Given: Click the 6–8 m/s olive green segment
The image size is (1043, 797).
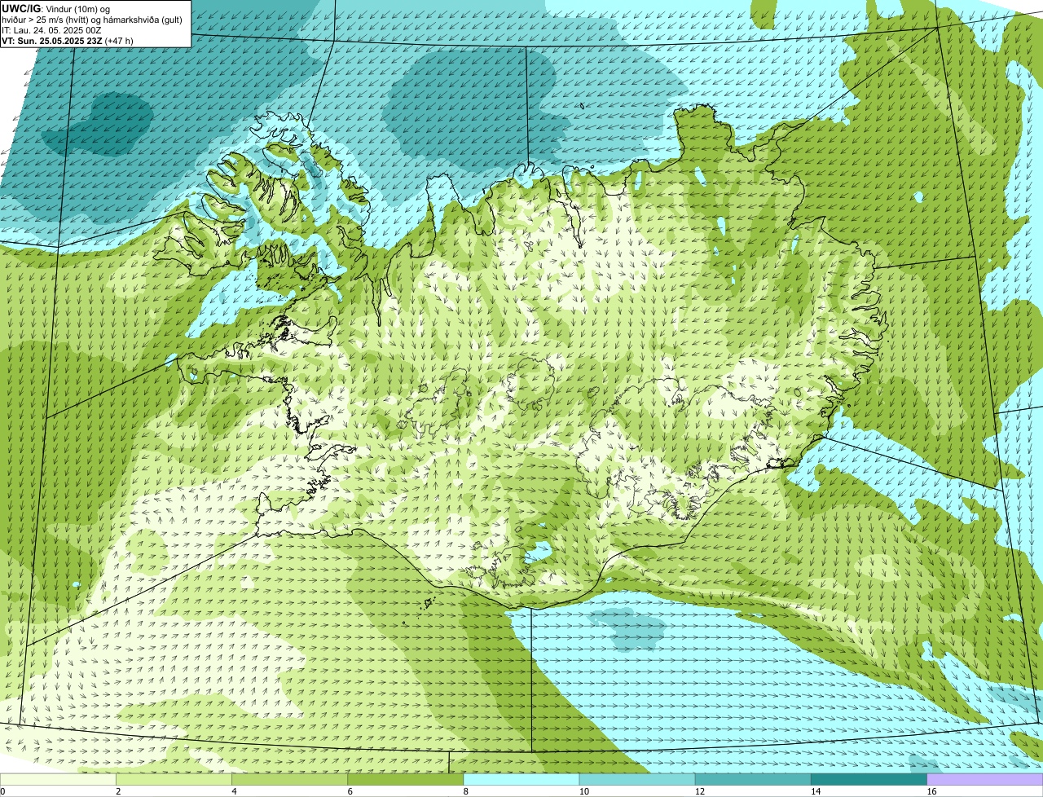Looking at the screenshot, I should 405,779.
